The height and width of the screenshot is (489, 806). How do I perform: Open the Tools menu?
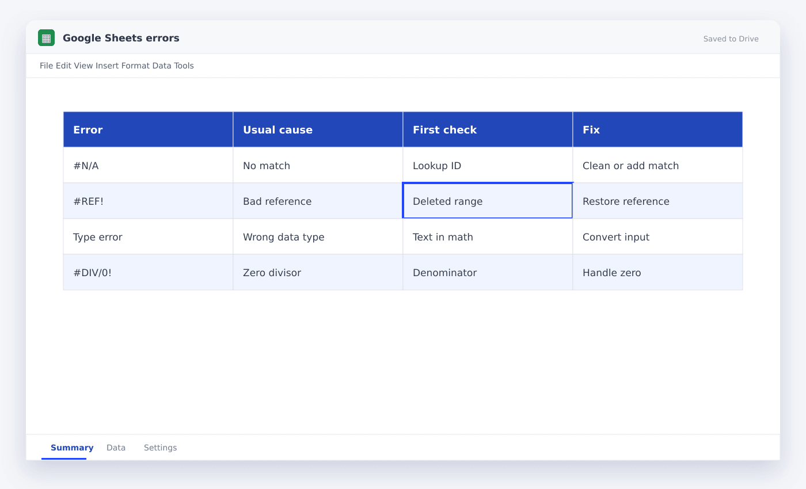pyautogui.click(x=184, y=66)
